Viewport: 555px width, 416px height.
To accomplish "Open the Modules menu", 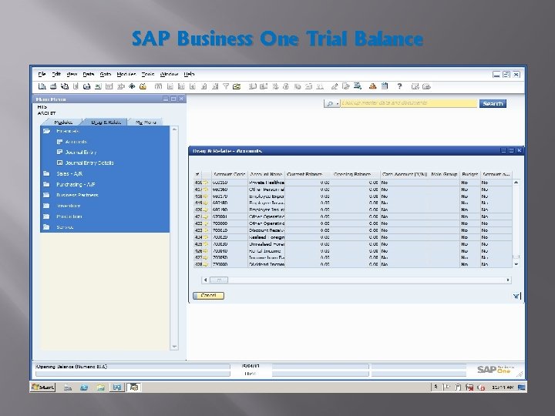I will 126,74.
